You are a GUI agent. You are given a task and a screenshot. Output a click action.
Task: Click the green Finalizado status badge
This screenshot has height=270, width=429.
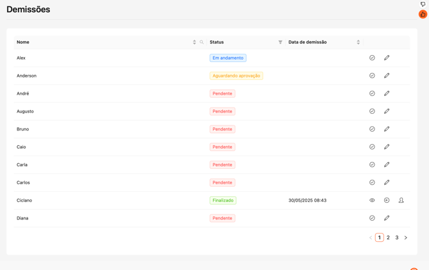click(x=223, y=200)
